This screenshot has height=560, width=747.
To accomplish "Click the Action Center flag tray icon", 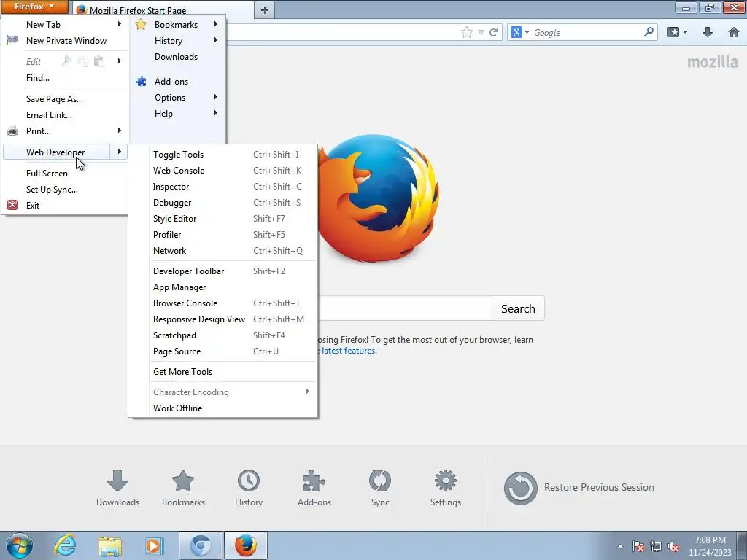I will tap(638, 546).
